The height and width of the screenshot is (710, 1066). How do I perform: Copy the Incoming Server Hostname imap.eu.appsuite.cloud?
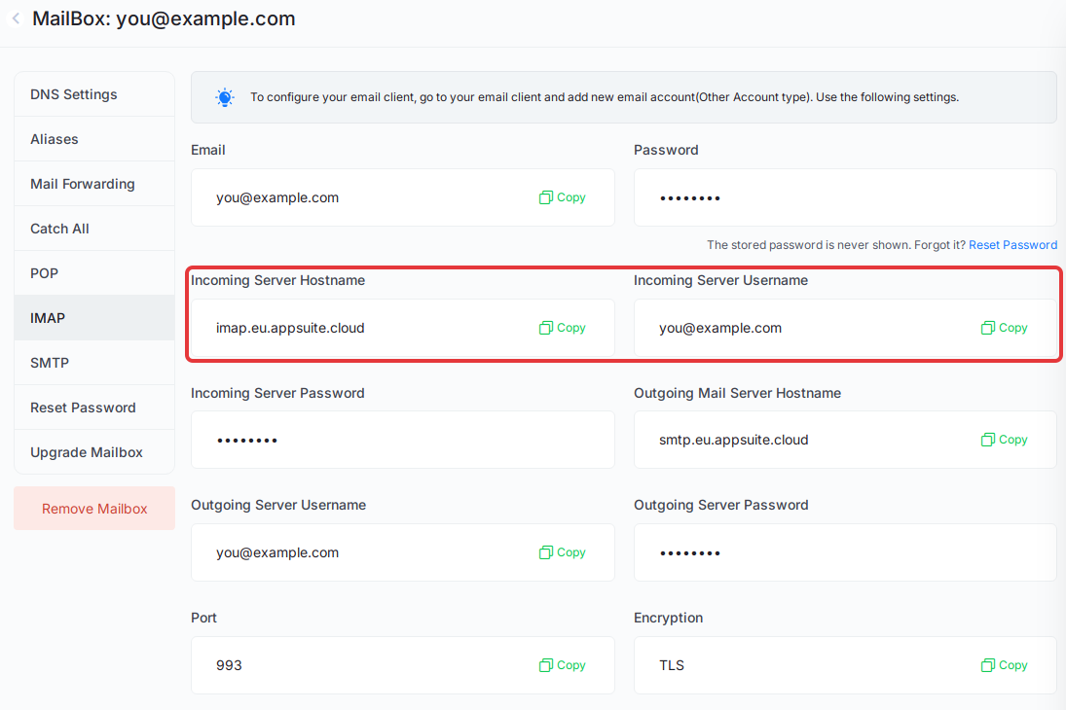coord(563,328)
